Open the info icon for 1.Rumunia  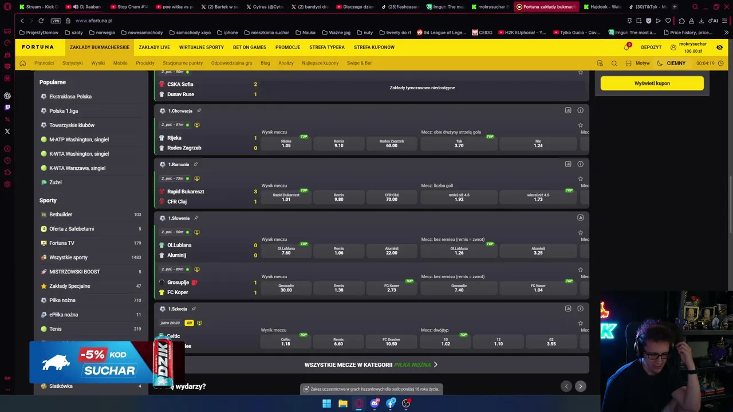pyautogui.click(x=580, y=164)
